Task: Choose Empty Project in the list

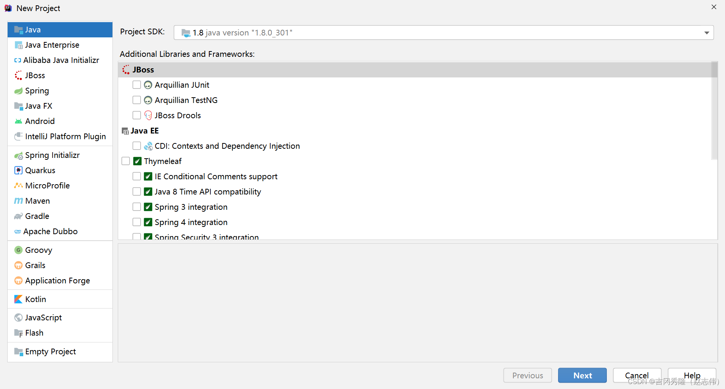Action: click(x=60, y=352)
